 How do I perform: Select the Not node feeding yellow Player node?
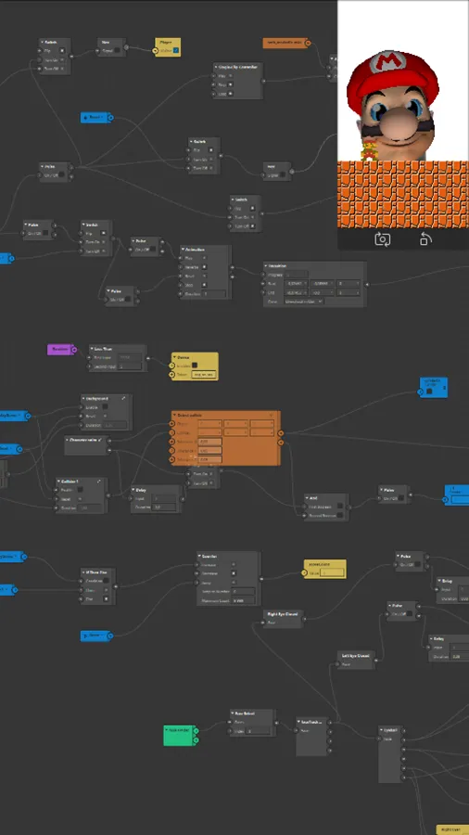click(x=111, y=47)
